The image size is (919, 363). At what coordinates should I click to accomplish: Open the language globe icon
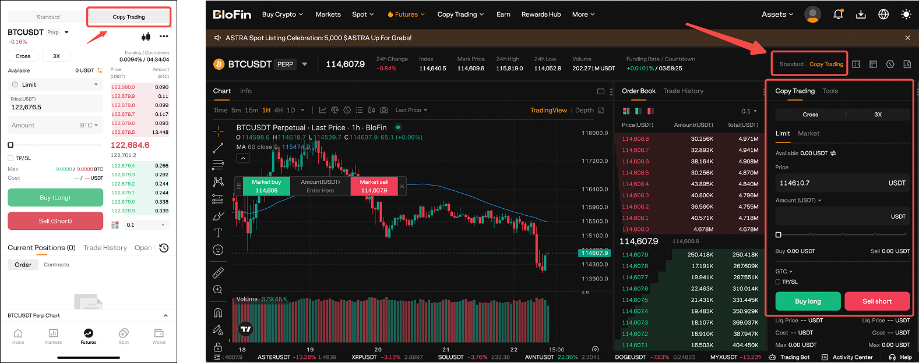click(x=883, y=15)
